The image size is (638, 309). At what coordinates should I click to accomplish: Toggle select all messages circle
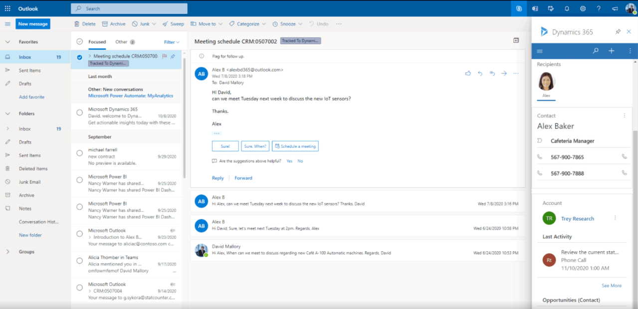coord(79,42)
